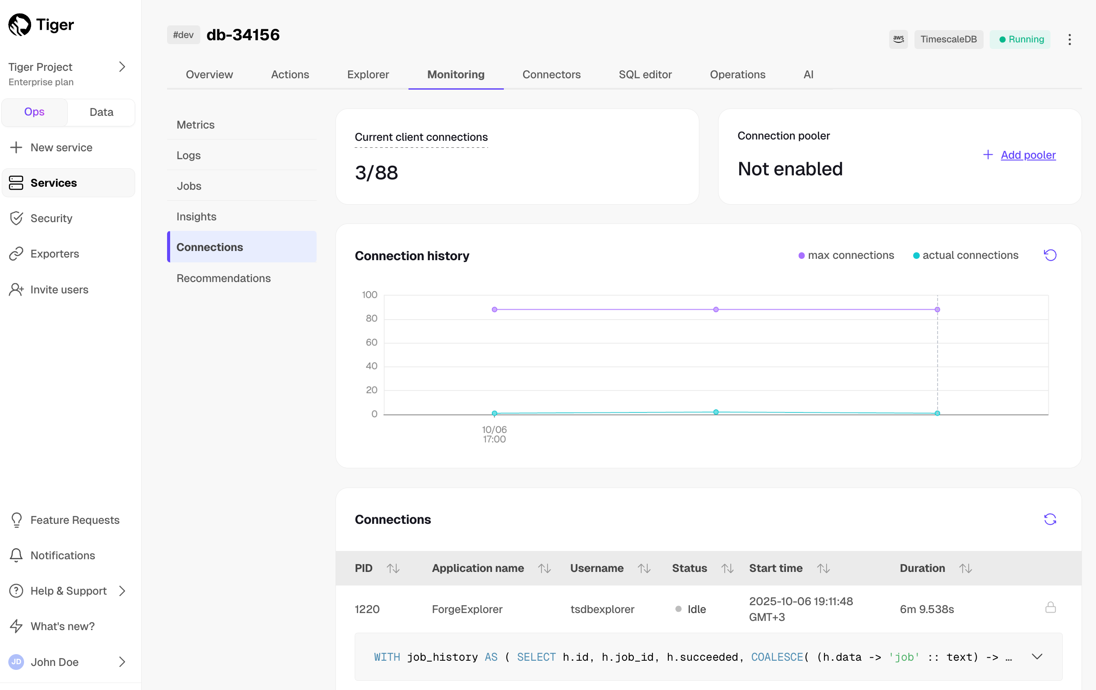Expand the Tiger Project switcher chevron

point(122,67)
